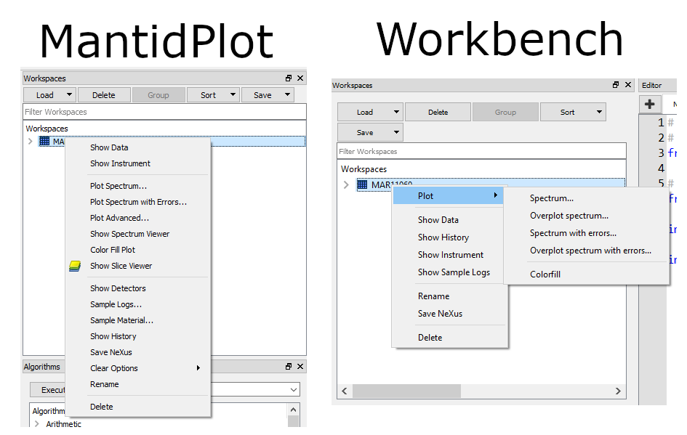This screenshot has height=435, width=687.
Task: Click the MantidPlot workspace grid icon
Action: click(x=44, y=142)
